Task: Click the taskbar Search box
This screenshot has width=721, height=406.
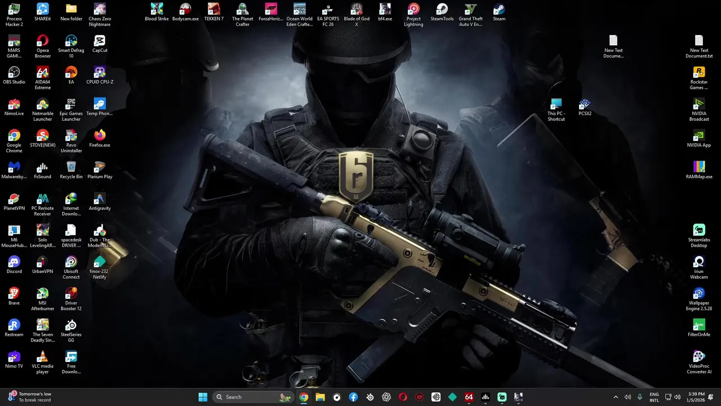Action: click(x=253, y=397)
